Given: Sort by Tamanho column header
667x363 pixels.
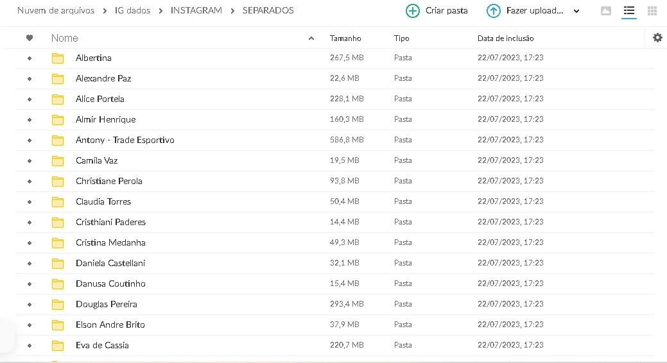Looking at the screenshot, I should (345, 38).
